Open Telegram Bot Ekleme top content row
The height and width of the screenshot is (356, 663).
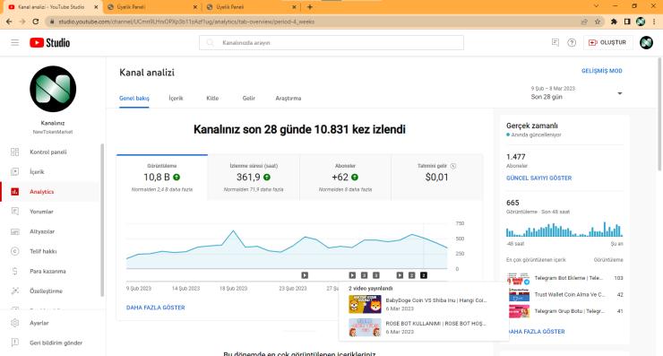point(565,278)
